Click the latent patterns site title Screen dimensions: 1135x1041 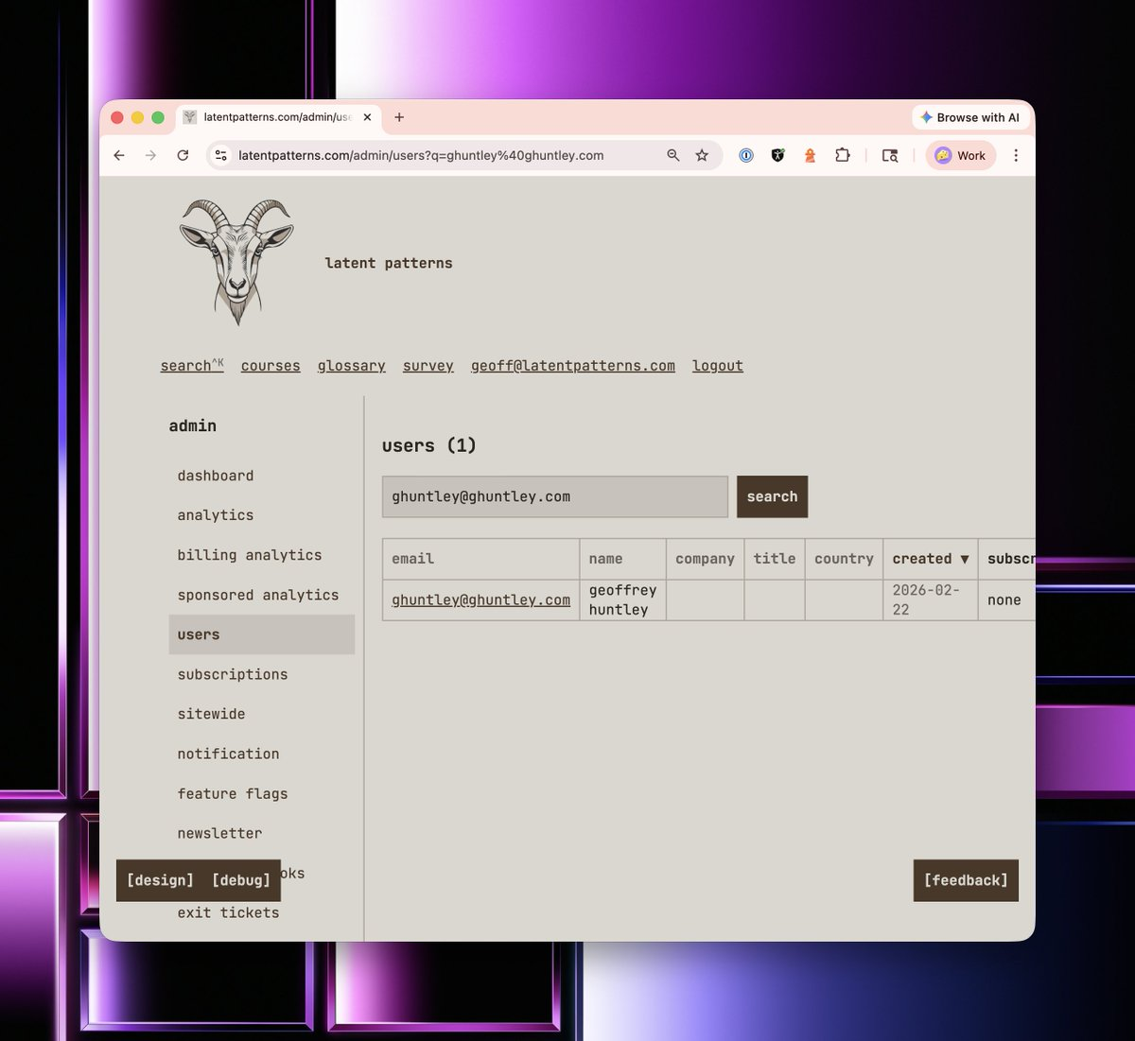(389, 263)
